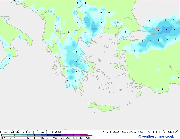Image resolution: width=180 pixels, height=139 pixels.
Task: Select the 30–35 mm purple legend box
Action: [x=64, y=135]
